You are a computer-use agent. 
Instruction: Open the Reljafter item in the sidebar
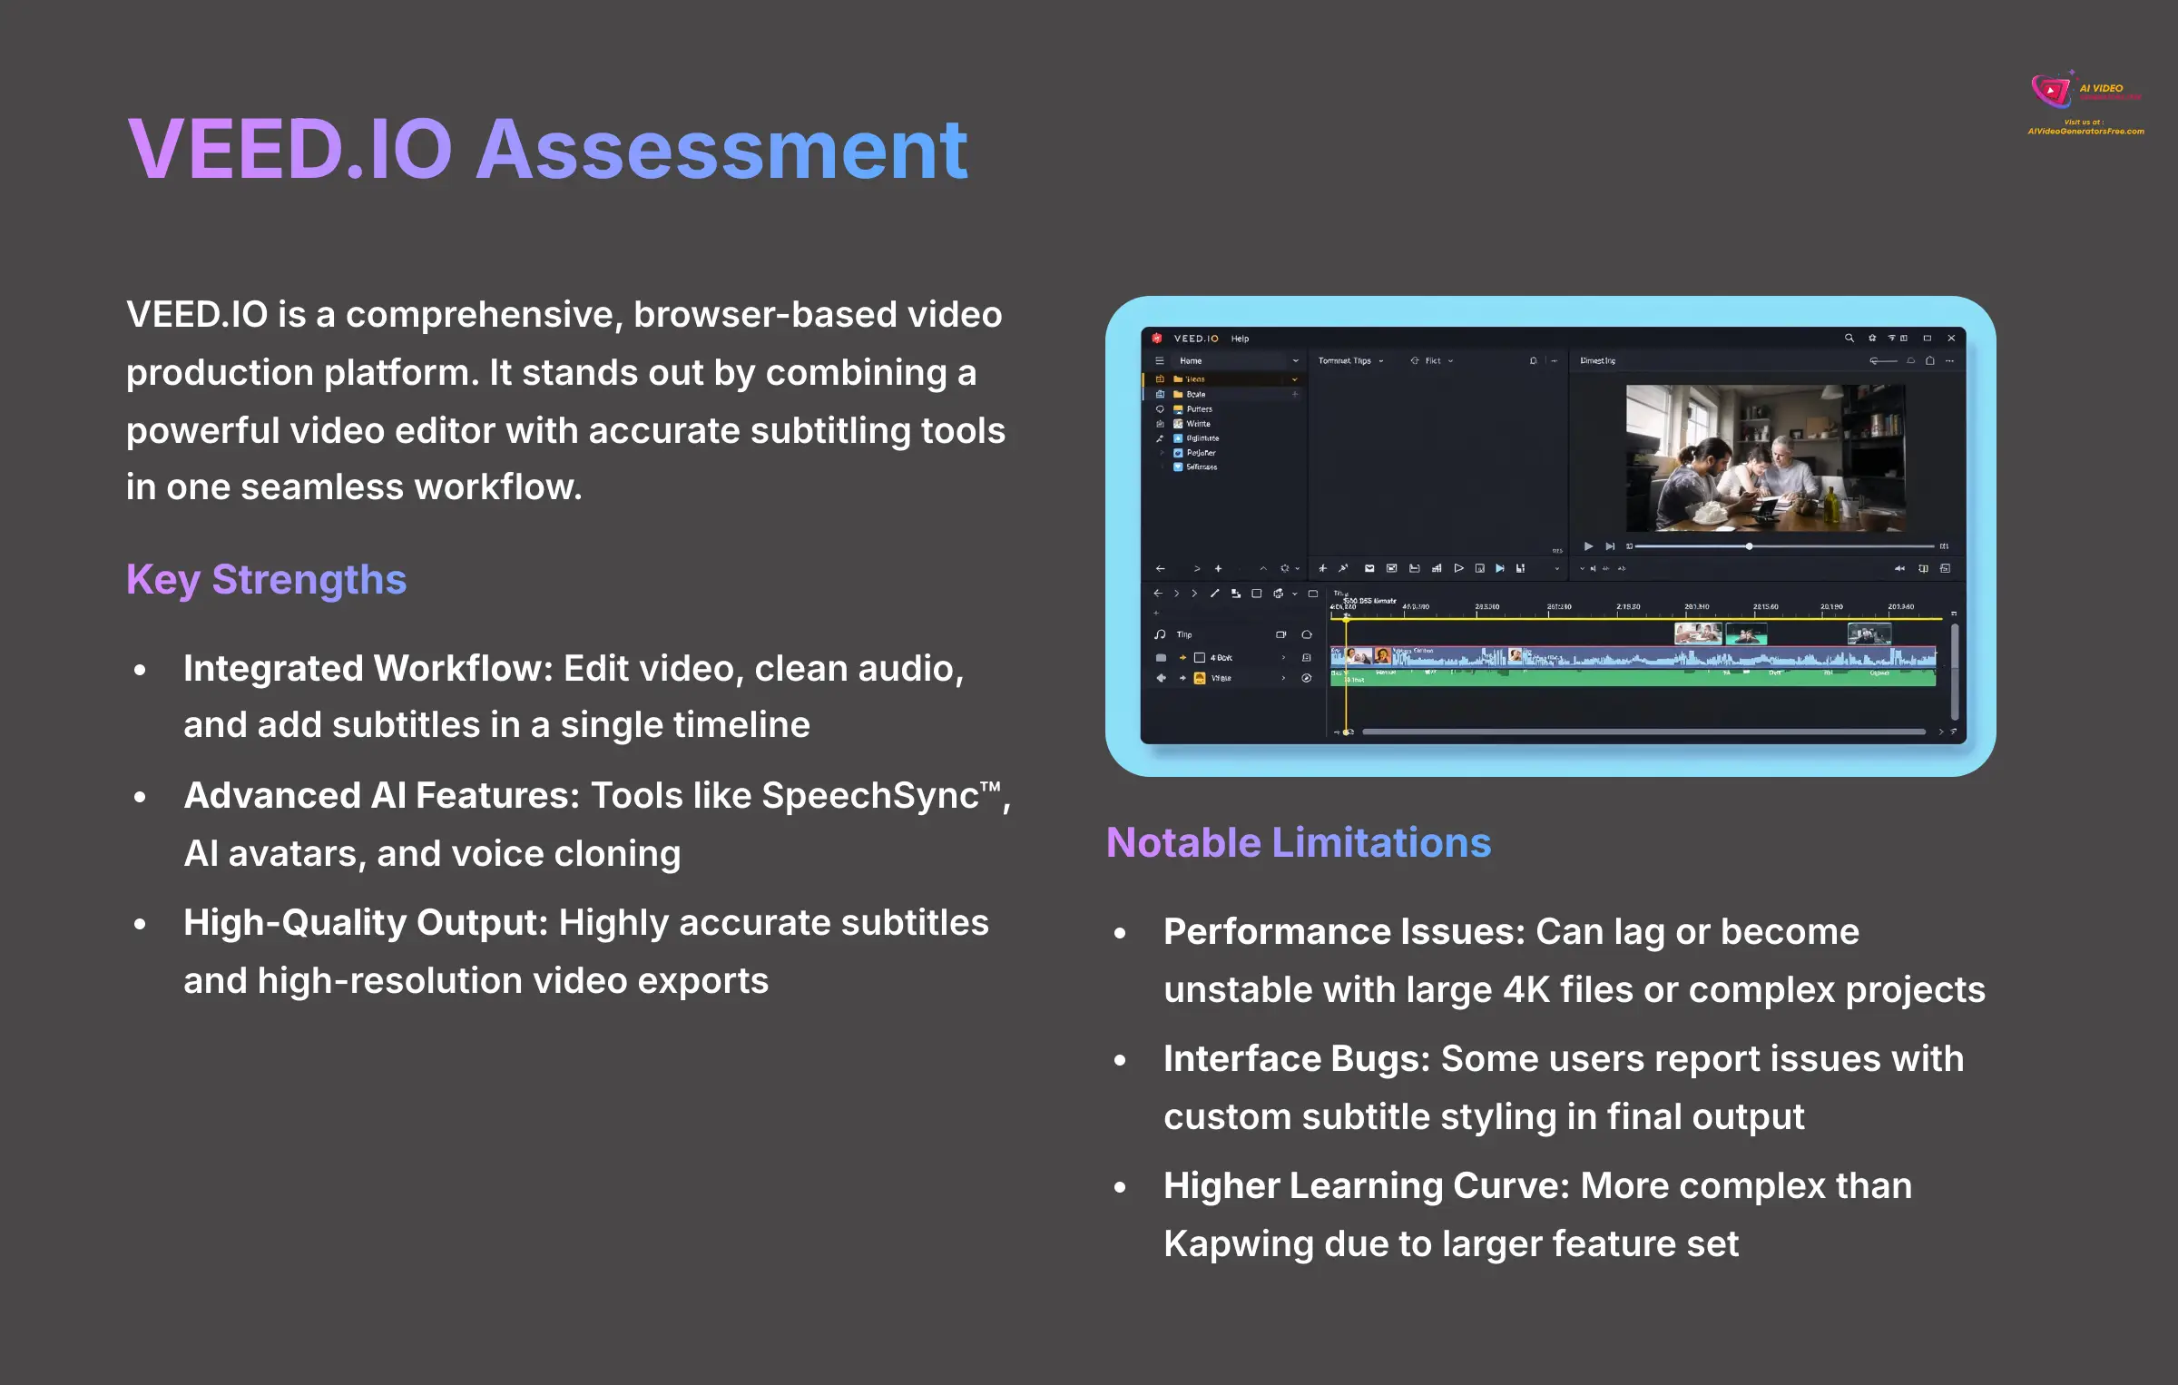1195,453
